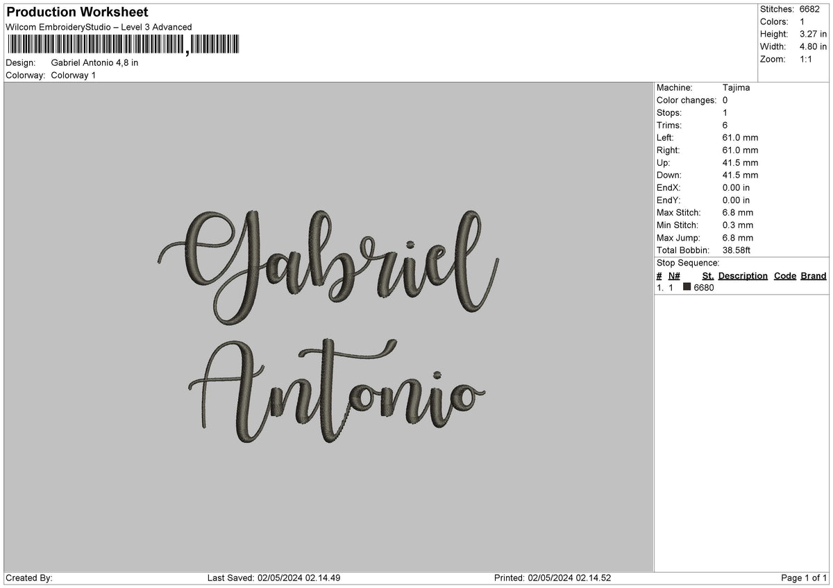Click design name 'Gabriel Antonio 4,8 in'
833x588 pixels.
pos(94,62)
